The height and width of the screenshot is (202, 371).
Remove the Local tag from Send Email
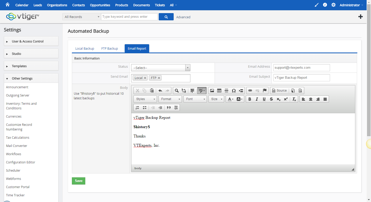coord(145,78)
